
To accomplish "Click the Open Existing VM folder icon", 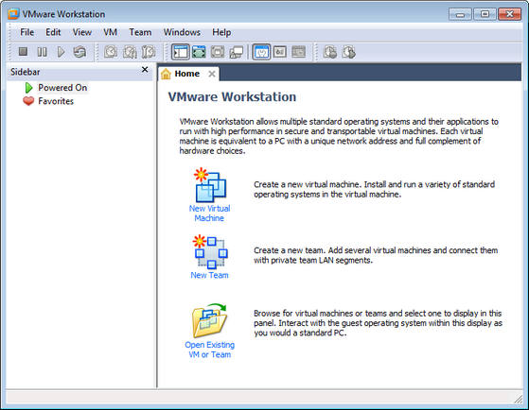I will (209, 320).
